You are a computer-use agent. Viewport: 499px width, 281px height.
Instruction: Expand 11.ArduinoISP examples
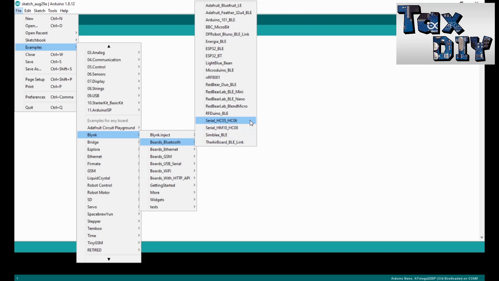pos(109,110)
